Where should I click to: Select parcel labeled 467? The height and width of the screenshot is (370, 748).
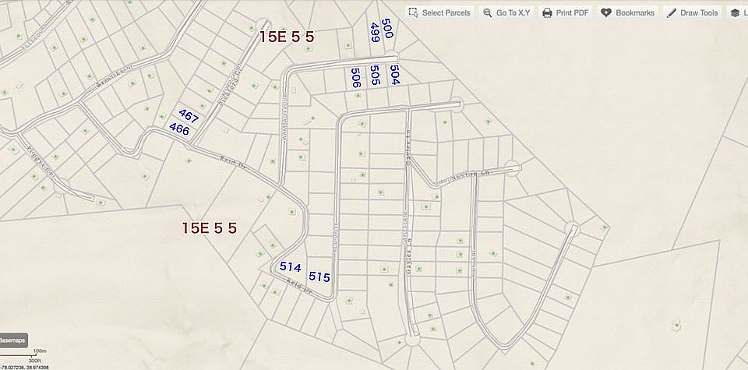click(x=189, y=116)
